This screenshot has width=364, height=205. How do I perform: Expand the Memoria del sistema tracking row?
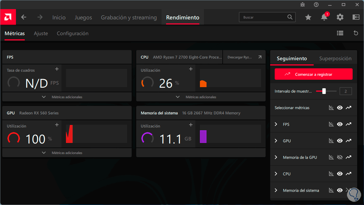pyautogui.click(x=276, y=190)
